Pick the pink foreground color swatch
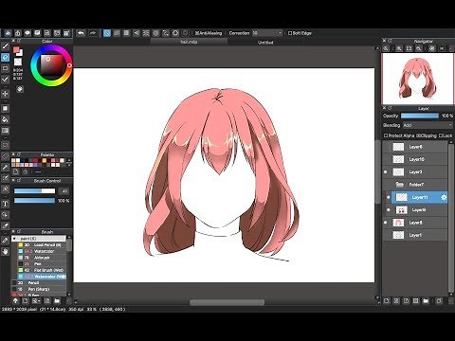This screenshot has width=455, height=341. click(x=16, y=50)
